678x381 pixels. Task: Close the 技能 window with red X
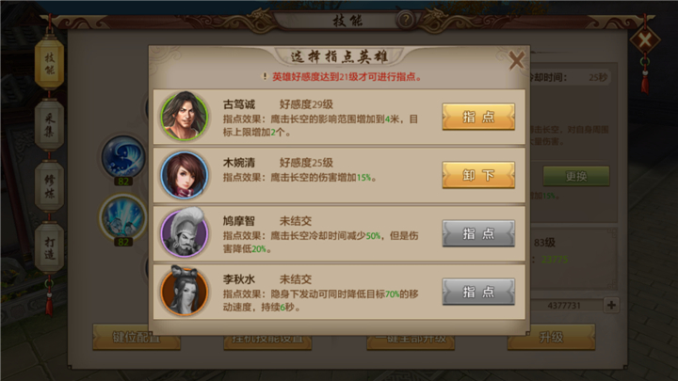click(x=645, y=41)
